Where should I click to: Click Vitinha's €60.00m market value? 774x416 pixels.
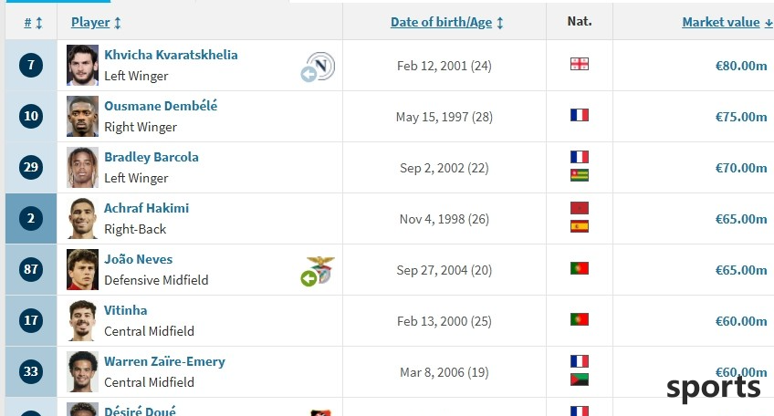(741, 321)
